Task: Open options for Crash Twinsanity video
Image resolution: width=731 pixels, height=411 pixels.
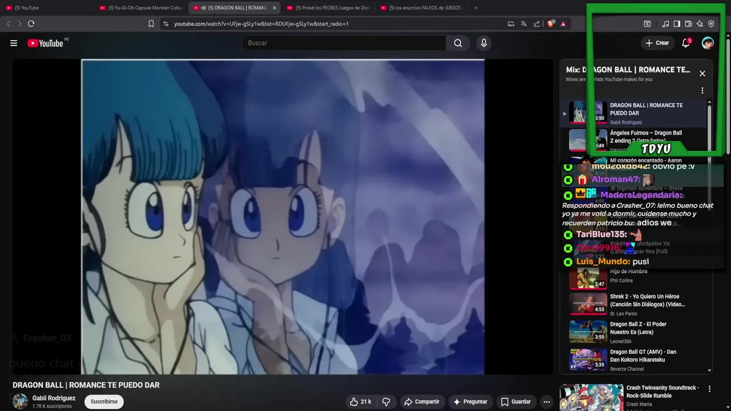Action: click(x=710, y=389)
